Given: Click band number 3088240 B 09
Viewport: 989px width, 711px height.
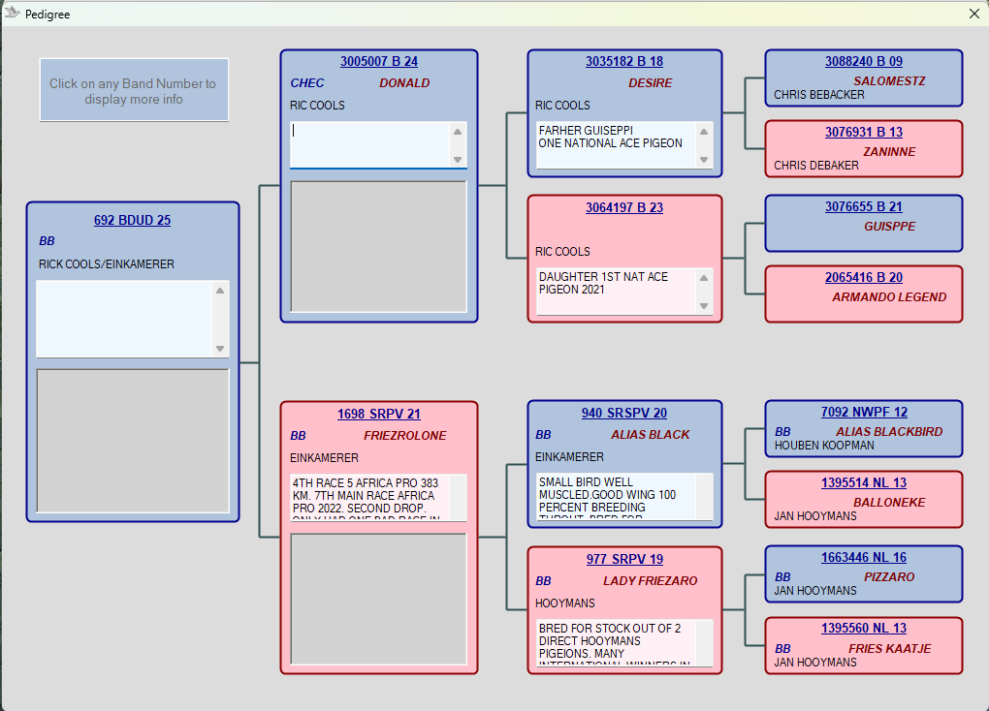Looking at the screenshot, I should pyautogui.click(x=863, y=61).
